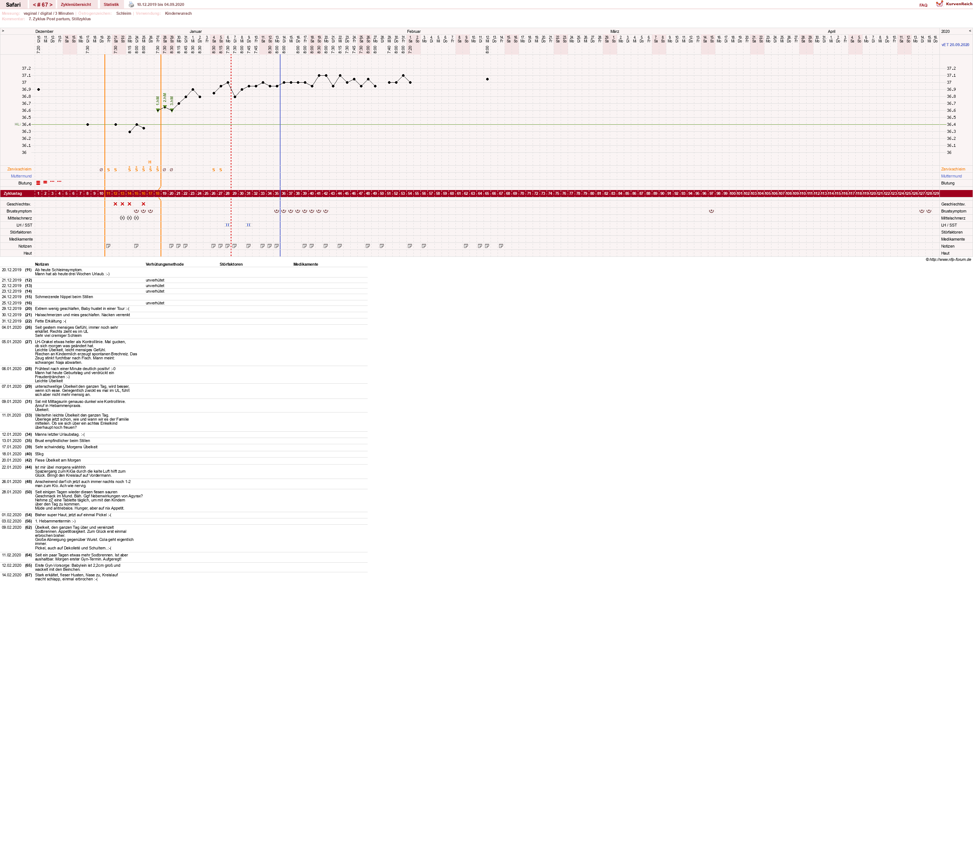
Task: Click the < arrow at chart's right header
Action: click(x=970, y=31)
